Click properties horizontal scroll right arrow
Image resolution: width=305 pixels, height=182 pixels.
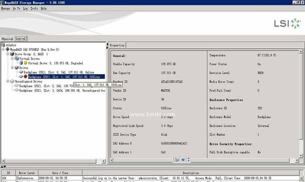pyautogui.click(x=297, y=160)
